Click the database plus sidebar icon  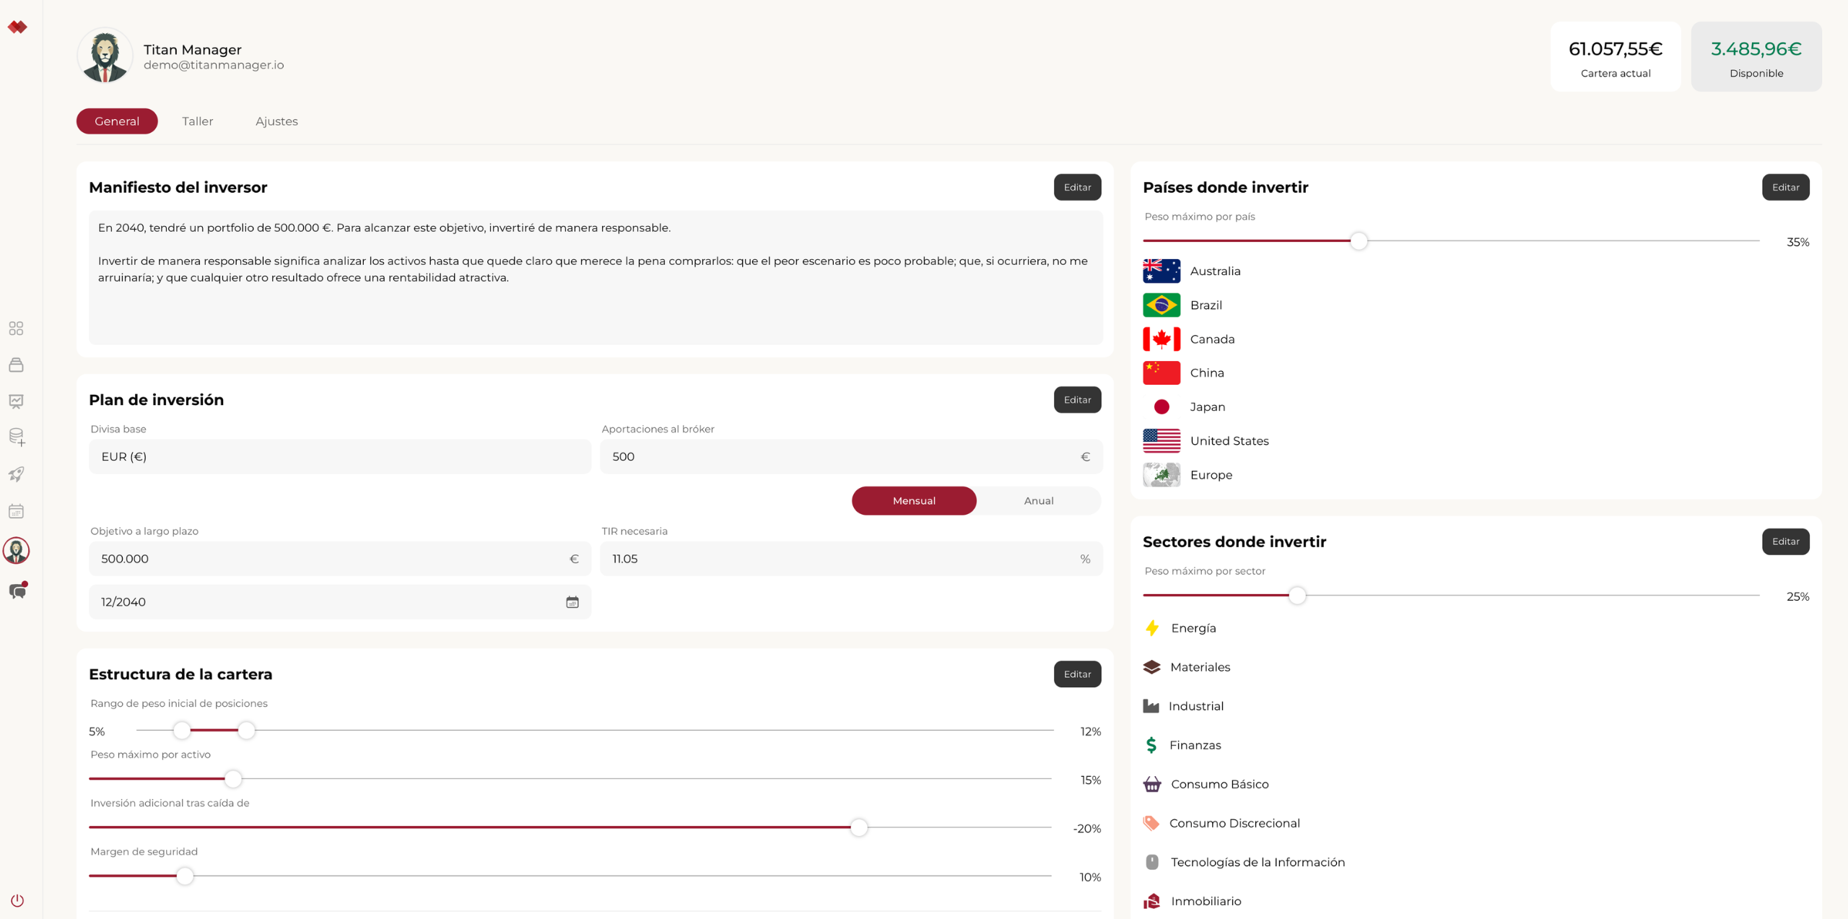tap(16, 437)
